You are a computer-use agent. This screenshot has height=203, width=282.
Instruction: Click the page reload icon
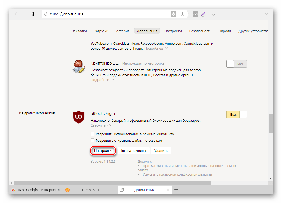pyautogui.click(x=46, y=14)
